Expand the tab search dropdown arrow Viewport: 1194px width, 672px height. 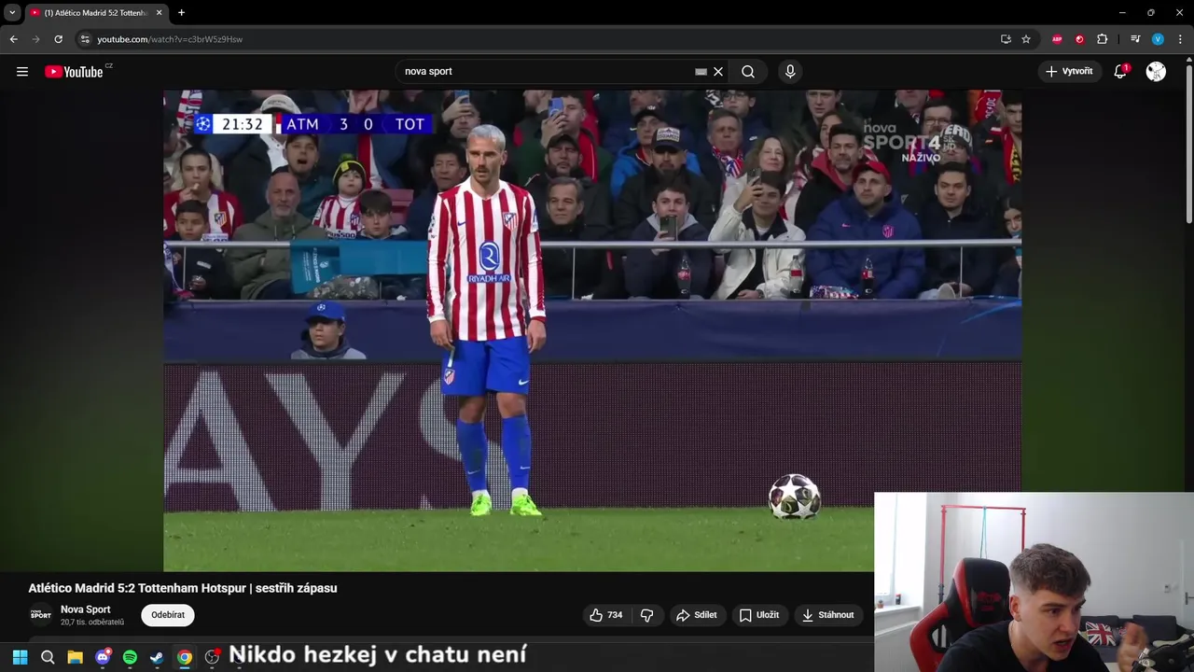pyautogui.click(x=12, y=12)
